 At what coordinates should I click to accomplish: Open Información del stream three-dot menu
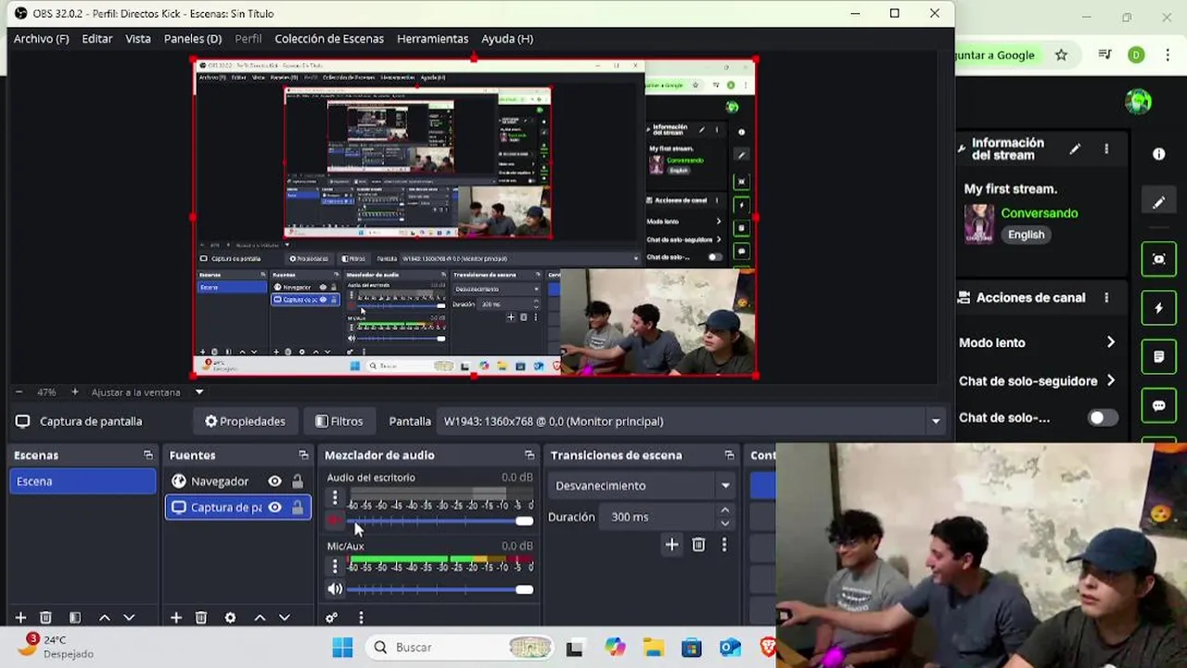click(1105, 148)
